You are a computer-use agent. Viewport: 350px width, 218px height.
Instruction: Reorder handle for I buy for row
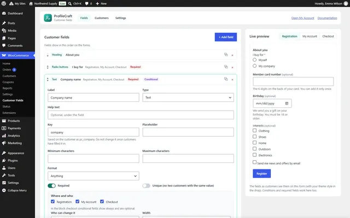point(48,67)
